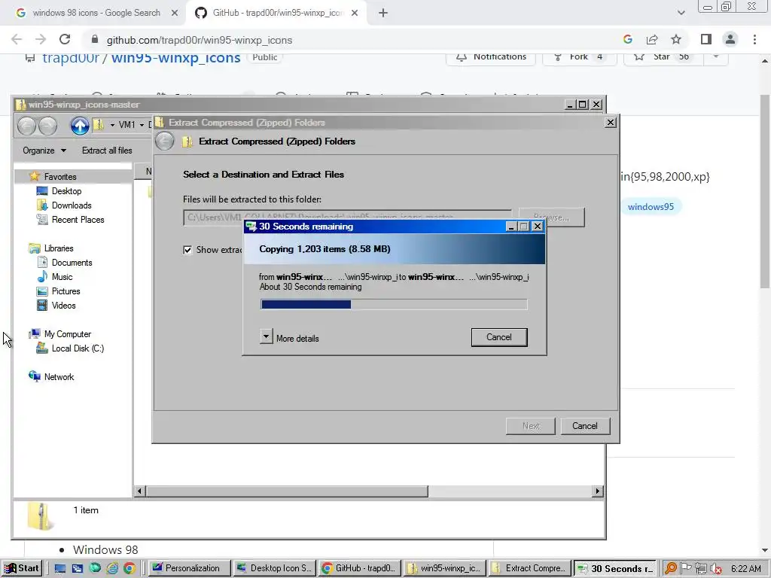Click Chrome forward button
Viewport: 771px width, 578px height.
41,39
